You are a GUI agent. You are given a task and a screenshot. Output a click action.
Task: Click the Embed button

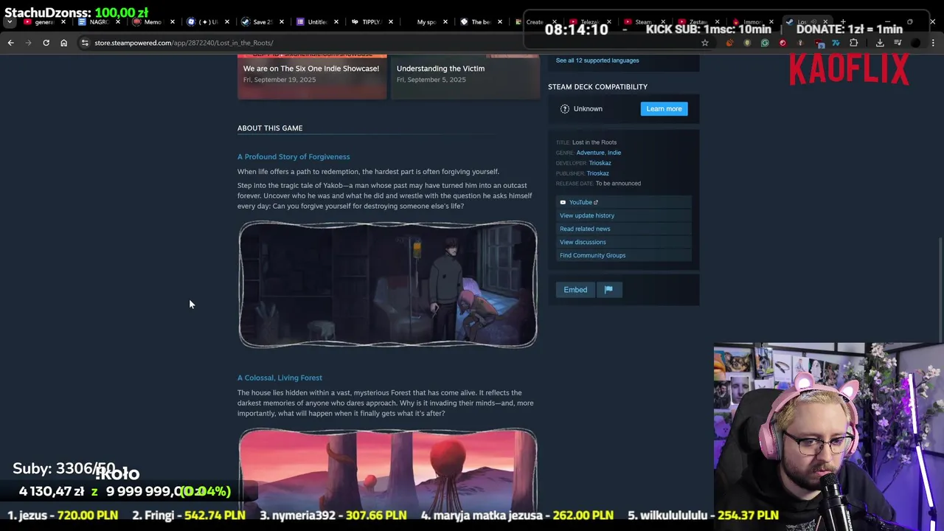coord(575,290)
